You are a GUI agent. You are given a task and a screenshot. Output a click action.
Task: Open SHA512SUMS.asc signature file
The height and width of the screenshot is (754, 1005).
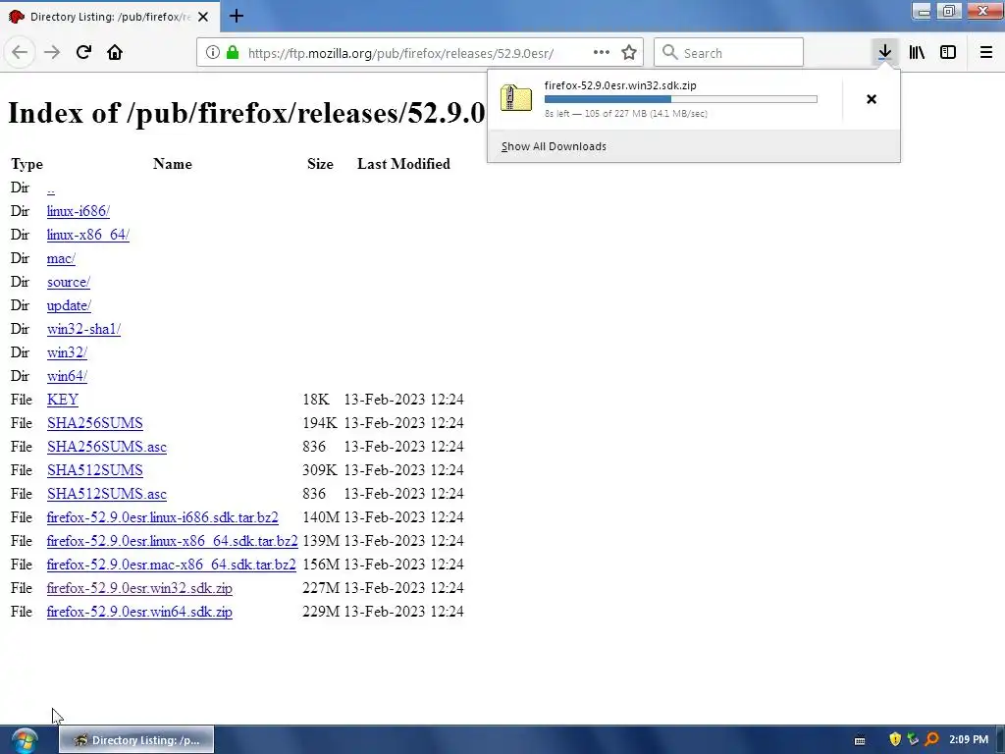[106, 494]
